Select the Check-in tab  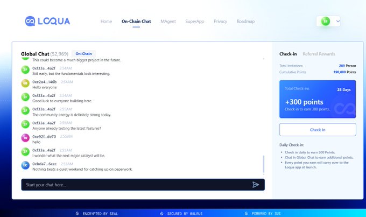tap(288, 54)
